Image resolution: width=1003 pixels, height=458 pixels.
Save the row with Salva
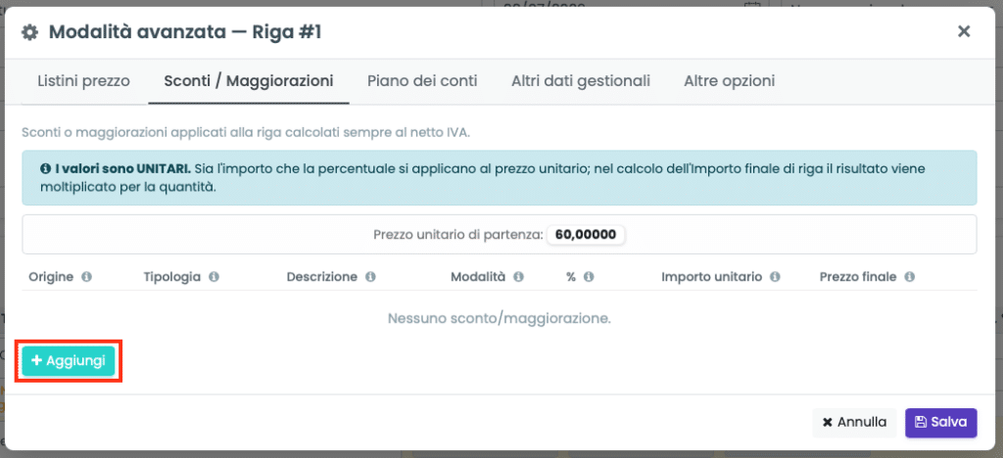coord(941,422)
